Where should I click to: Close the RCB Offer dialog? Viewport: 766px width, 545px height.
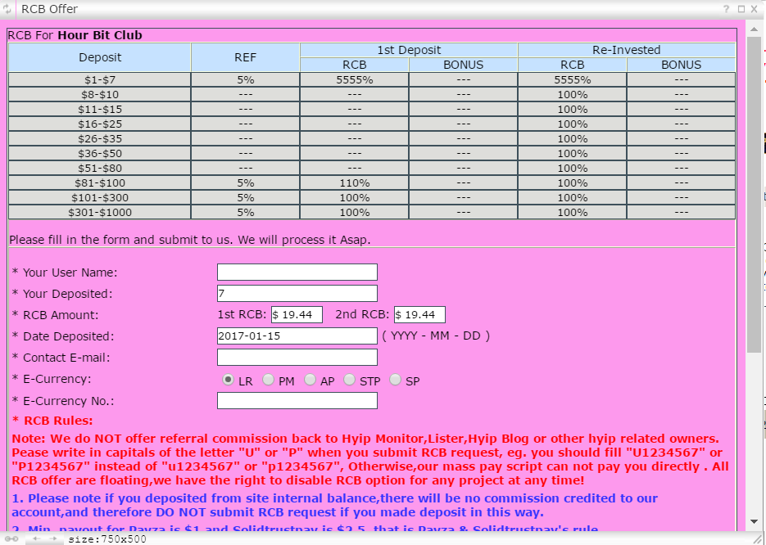pos(755,9)
